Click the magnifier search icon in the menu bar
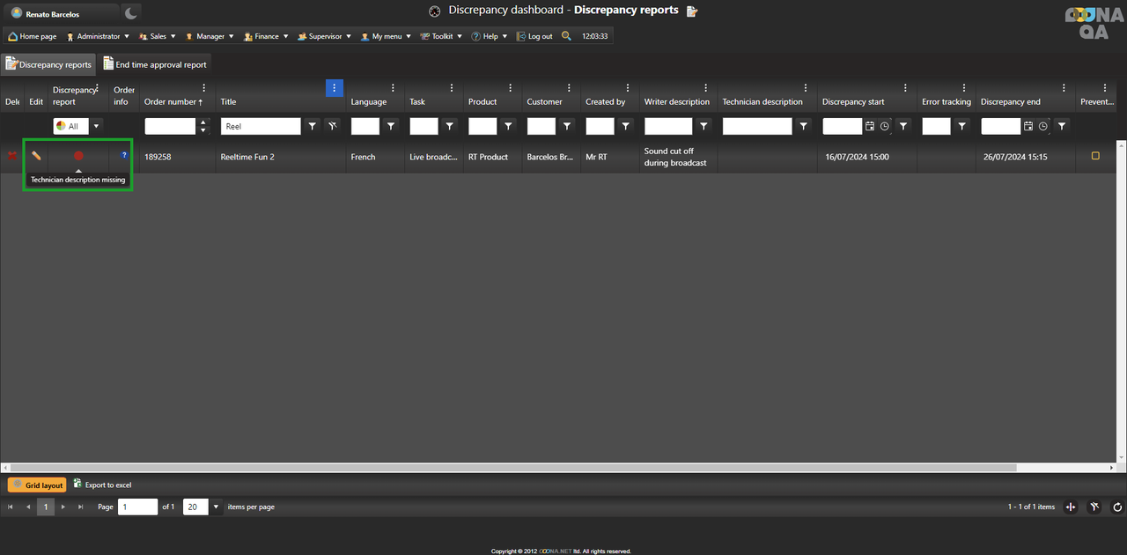The height and width of the screenshot is (555, 1127). click(x=566, y=36)
